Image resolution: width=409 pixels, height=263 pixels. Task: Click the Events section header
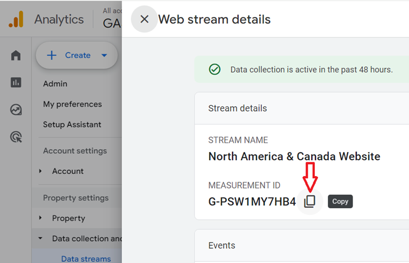[x=222, y=246]
